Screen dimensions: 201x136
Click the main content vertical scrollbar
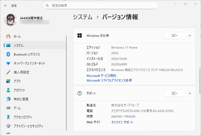200,81
